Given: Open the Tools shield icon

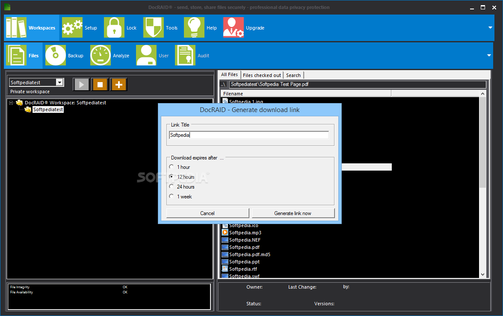Looking at the screenshot, I should point(153,28).
